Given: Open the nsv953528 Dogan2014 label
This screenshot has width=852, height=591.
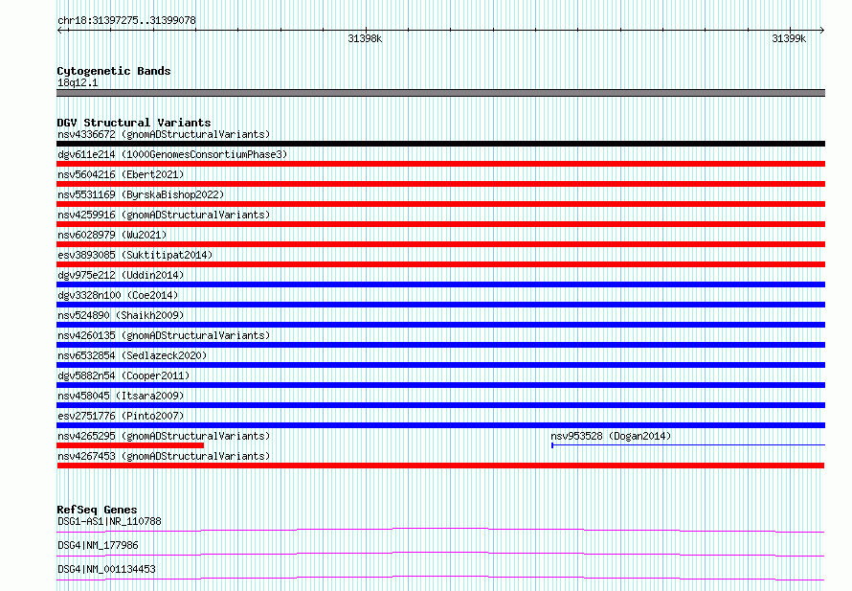Looking at the screenshot, I should [611, 436].
